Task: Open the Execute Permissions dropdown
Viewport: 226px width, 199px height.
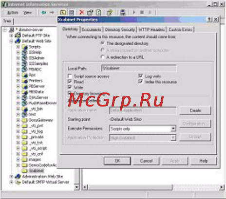Action: (173, 129)
